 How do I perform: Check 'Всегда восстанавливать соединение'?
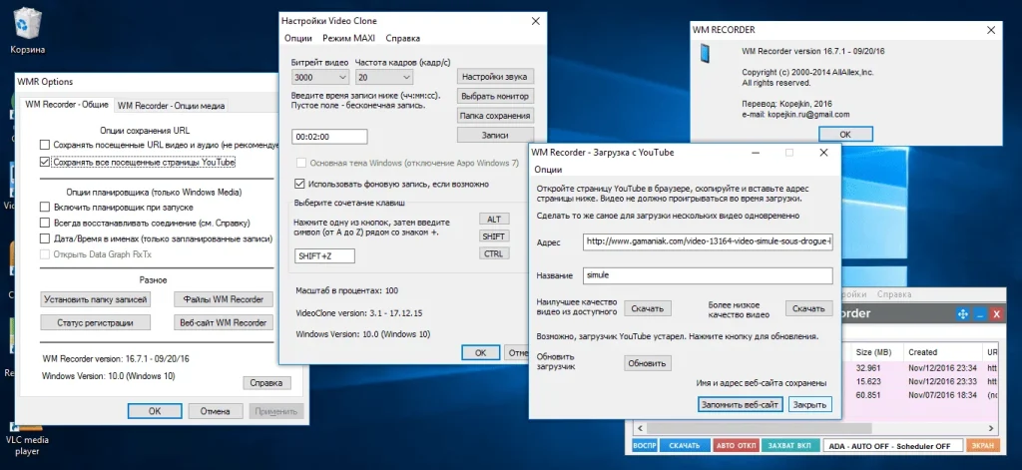pos(44,223)
